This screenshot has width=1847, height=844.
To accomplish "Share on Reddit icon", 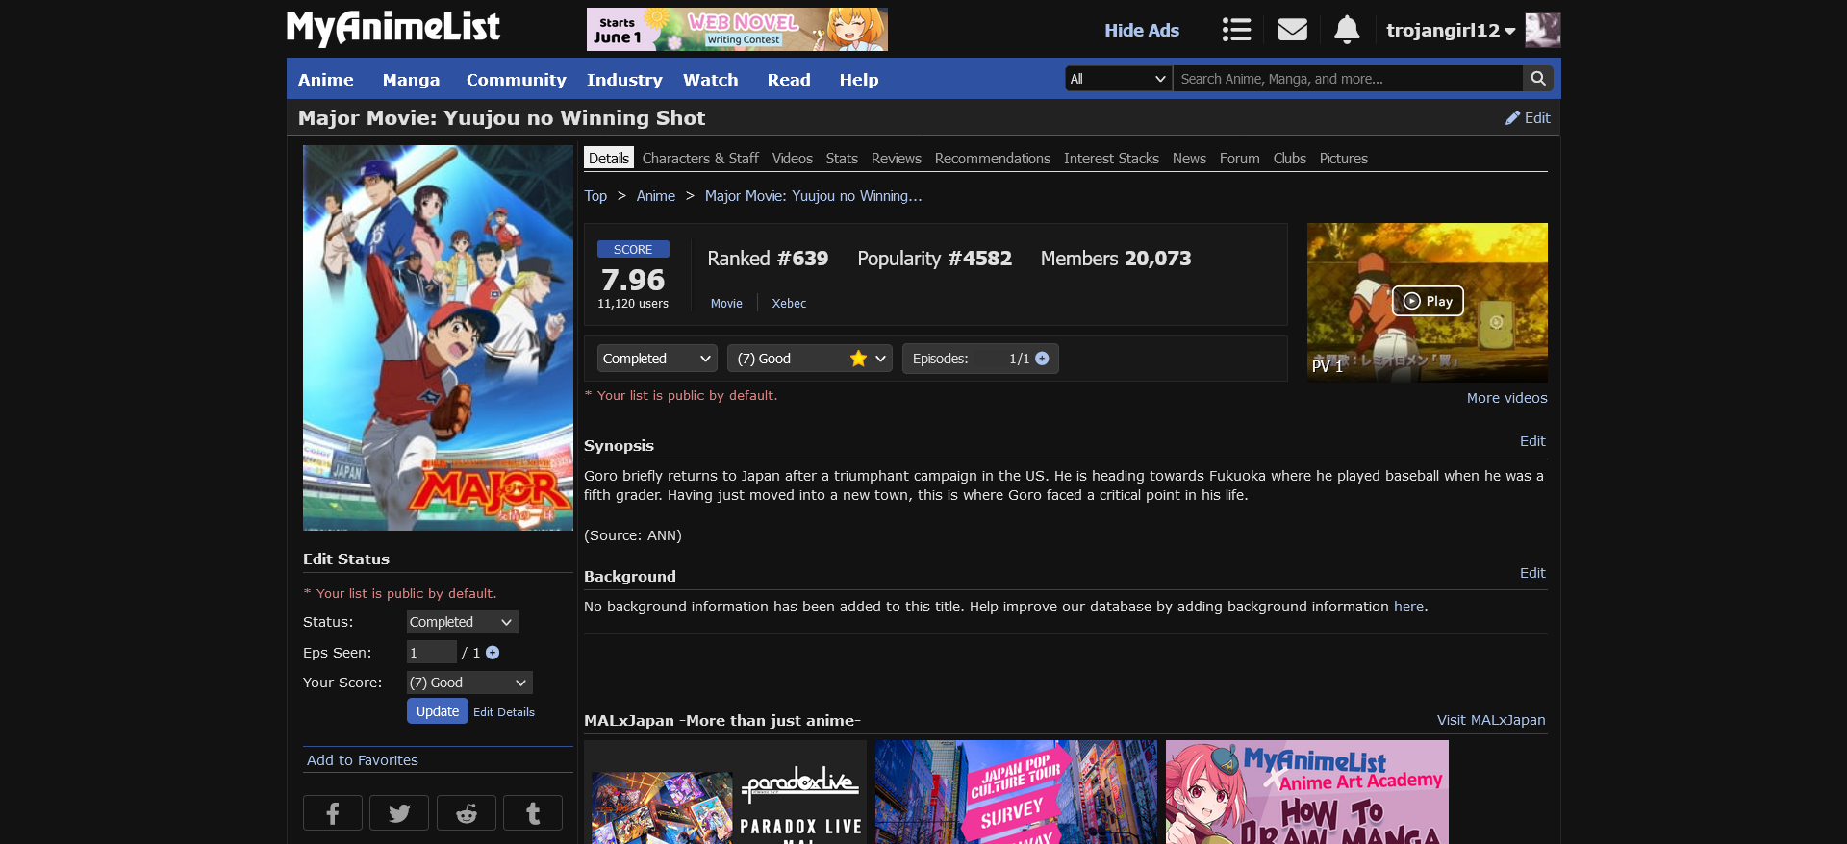I will tap(467, 813).
